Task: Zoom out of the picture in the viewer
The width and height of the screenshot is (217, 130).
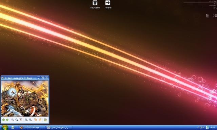Action: (x=30, y=120)
